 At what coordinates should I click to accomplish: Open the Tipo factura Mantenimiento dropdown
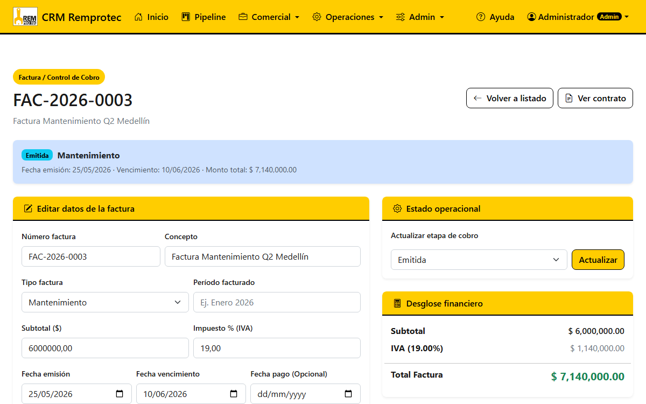105,302
